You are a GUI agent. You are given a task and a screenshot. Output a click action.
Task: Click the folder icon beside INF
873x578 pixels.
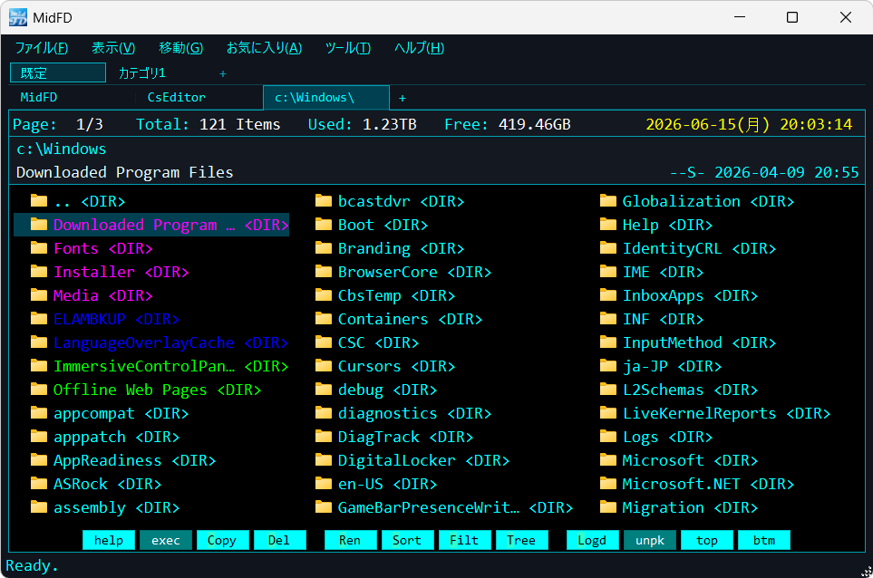[608, 319]
